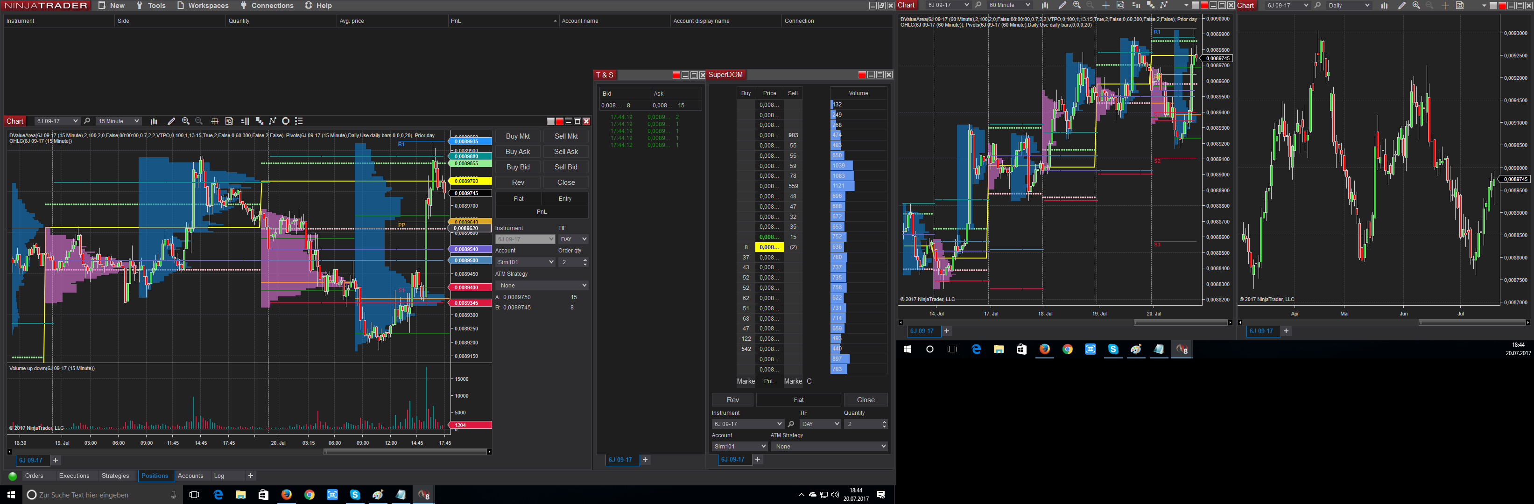This screenshot has height=504, width=1534.
Task: Open the Tools menu
Action: (x=151, y=5)
